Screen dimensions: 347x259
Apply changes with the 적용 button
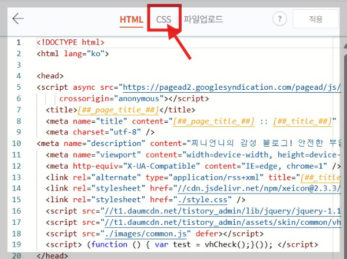pyautogui.click(x=316, y=19)
